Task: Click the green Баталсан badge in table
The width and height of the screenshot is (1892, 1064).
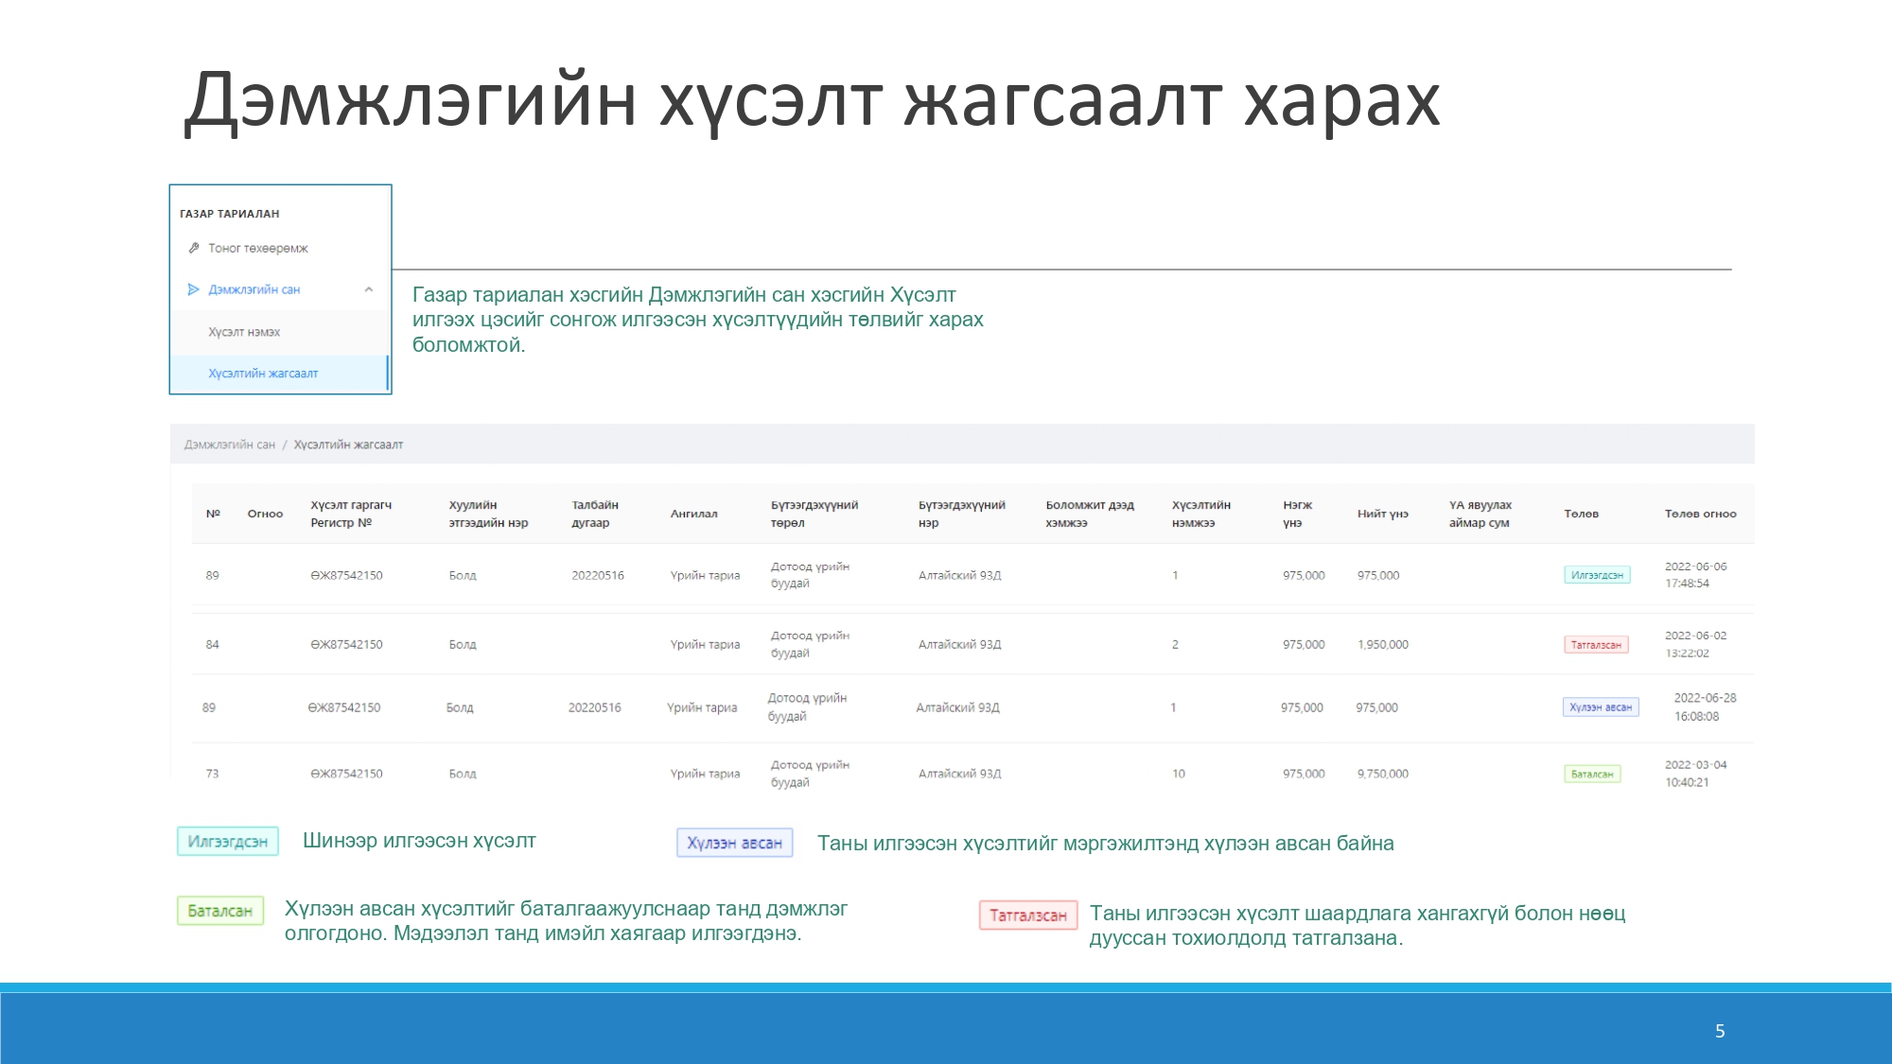Action: 1591,774
